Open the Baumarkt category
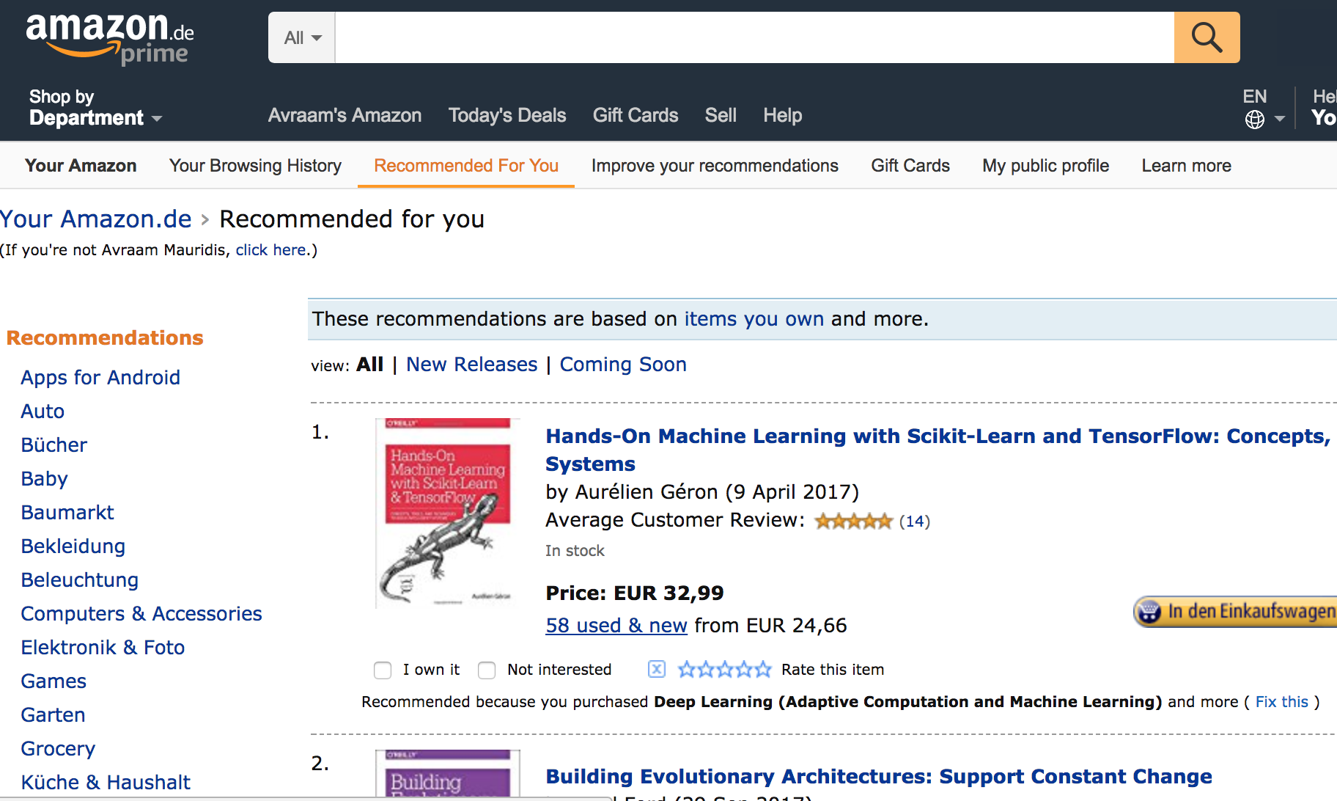 (67, 513)
